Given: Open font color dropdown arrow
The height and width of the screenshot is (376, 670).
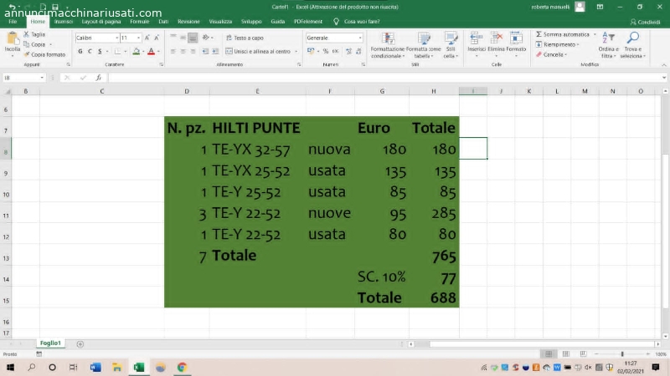Looking at the screenshot, I should click(x=158, y=52).
